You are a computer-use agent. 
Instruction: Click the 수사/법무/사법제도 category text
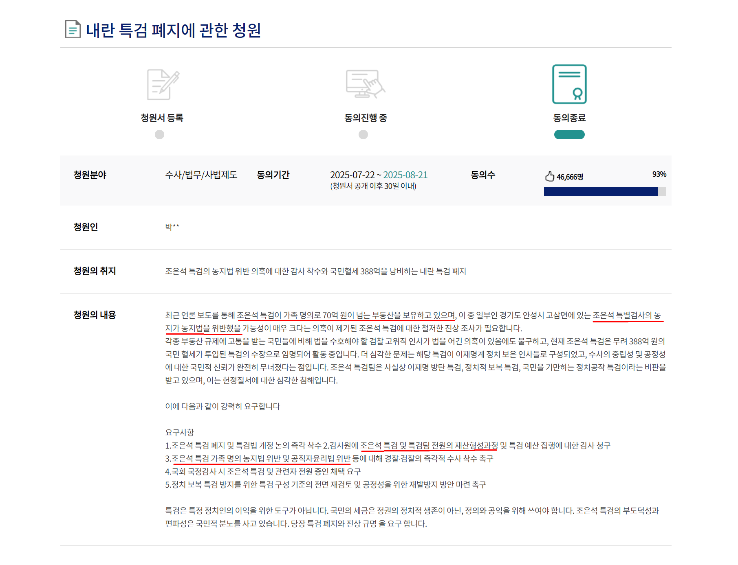[x=201, y=175]
